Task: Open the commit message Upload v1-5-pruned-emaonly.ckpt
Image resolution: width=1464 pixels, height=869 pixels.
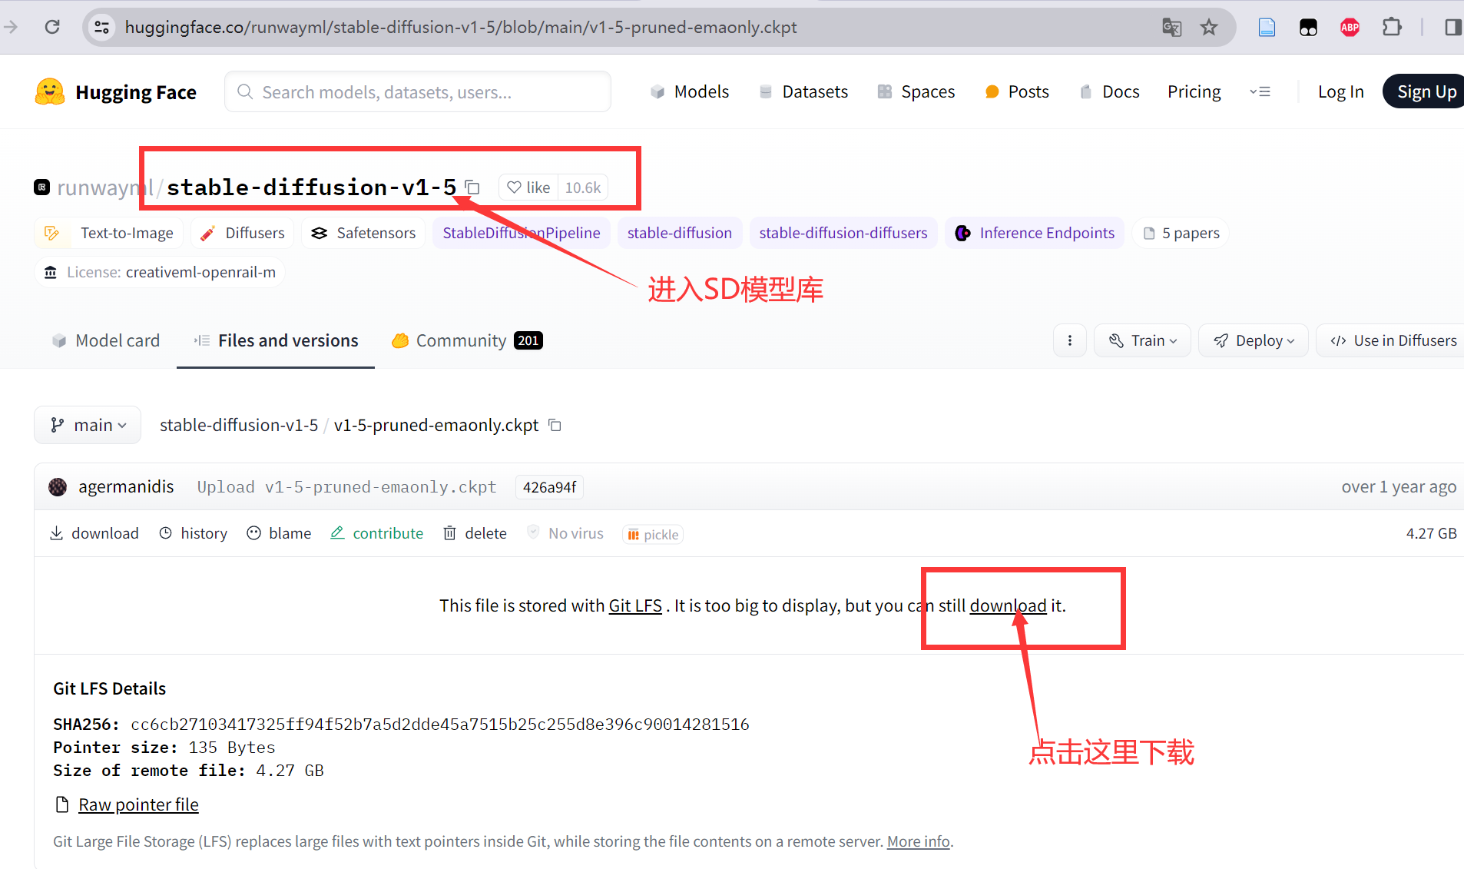Action: (346, 487)
